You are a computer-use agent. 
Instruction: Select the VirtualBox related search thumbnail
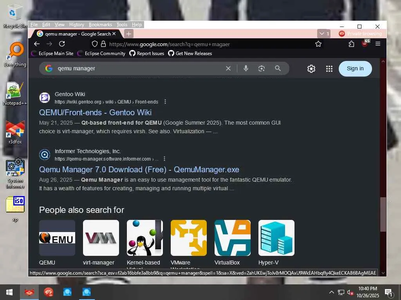(233, 238)
